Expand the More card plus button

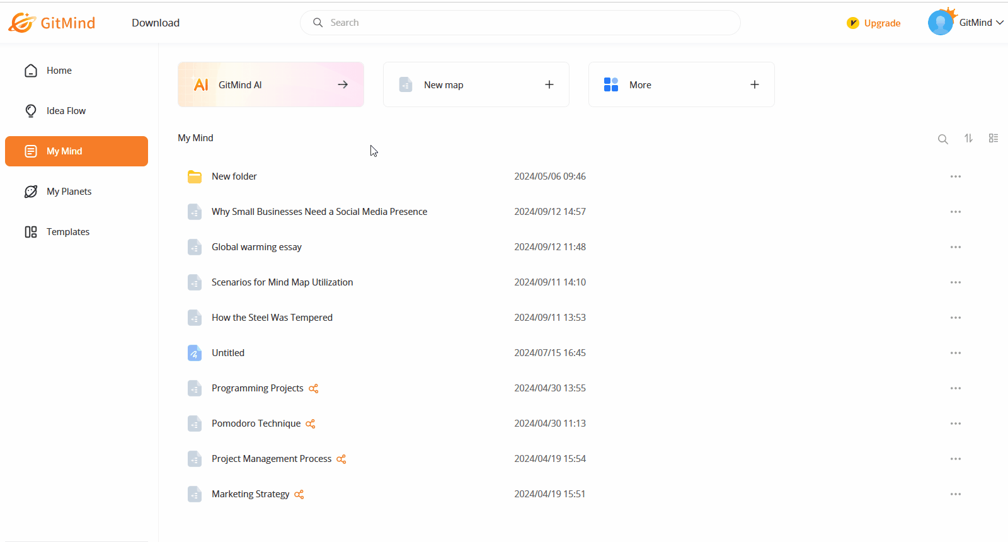coord(754,84)
